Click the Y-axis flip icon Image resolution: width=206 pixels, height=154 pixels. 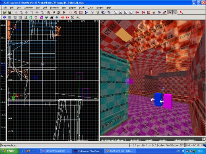click(27, 12)
